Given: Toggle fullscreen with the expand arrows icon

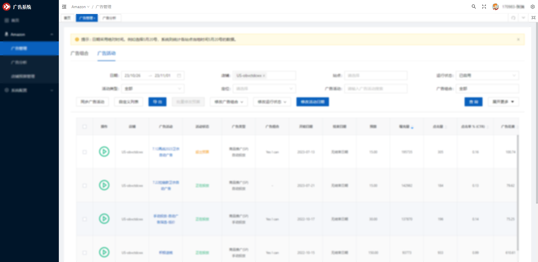Looking at the screenshot, I should pos(484,7).
